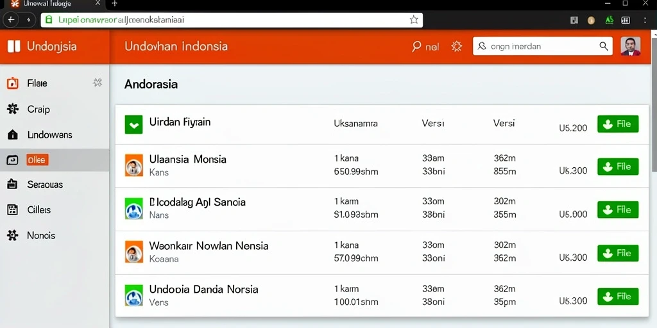Viewport: 657px width, 328px height.
Task: Click the gear icon in orange header
Action: [456, 46]
